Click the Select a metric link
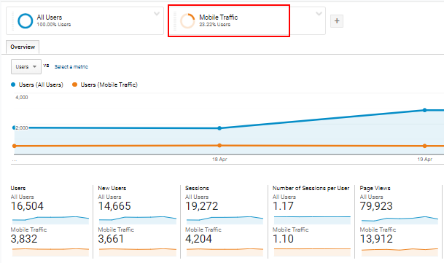The height and width of the screenshot is (263, 444). tap(71, 67)
